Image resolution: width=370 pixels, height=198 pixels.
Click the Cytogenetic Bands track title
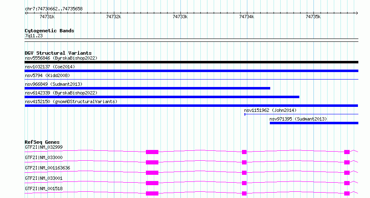point(49,31)
